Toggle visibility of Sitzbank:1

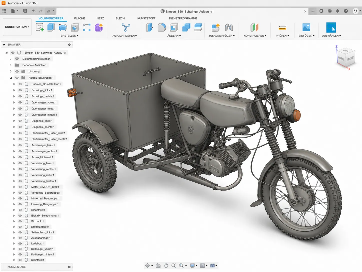[20, 221]
